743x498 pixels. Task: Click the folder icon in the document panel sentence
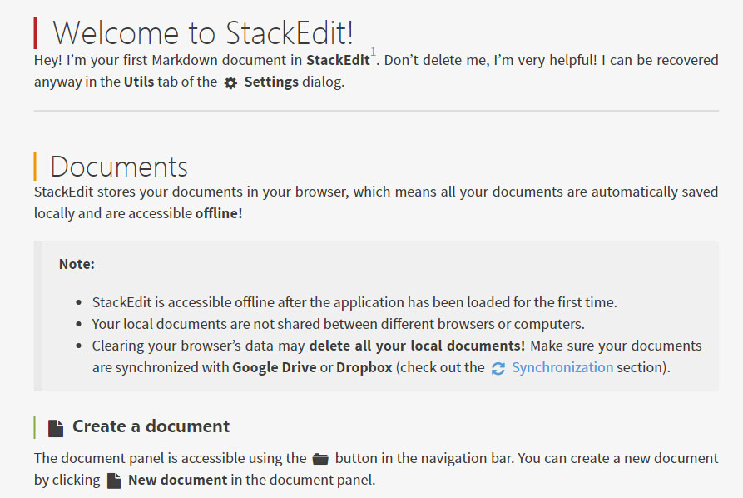pos(320,459)
